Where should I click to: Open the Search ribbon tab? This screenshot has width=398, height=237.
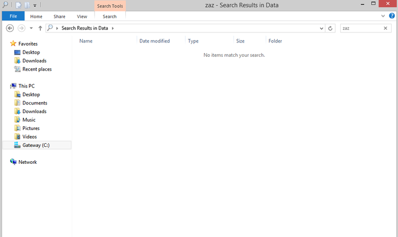pyautogui.click(x=110, y=16)
